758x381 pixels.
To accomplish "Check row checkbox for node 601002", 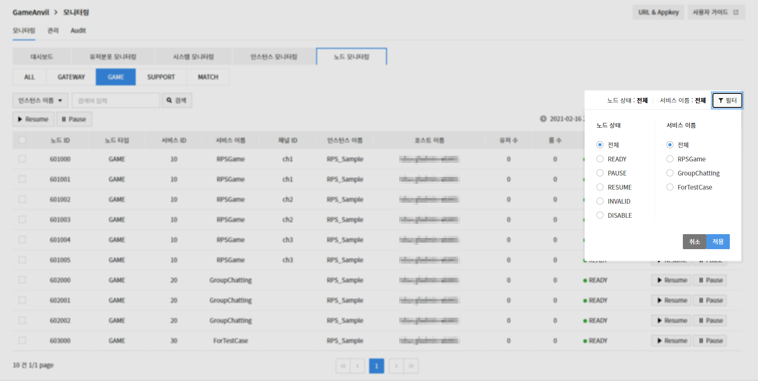I will (x=22, y=199).
